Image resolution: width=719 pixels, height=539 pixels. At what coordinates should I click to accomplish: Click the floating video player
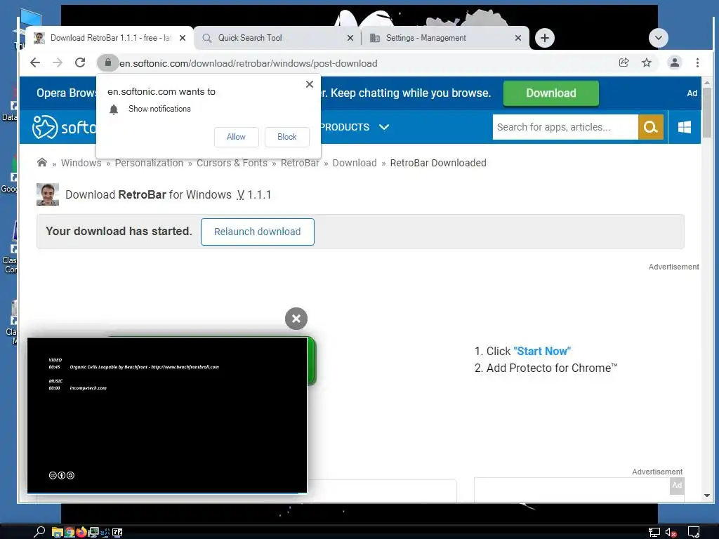point(167,415)
